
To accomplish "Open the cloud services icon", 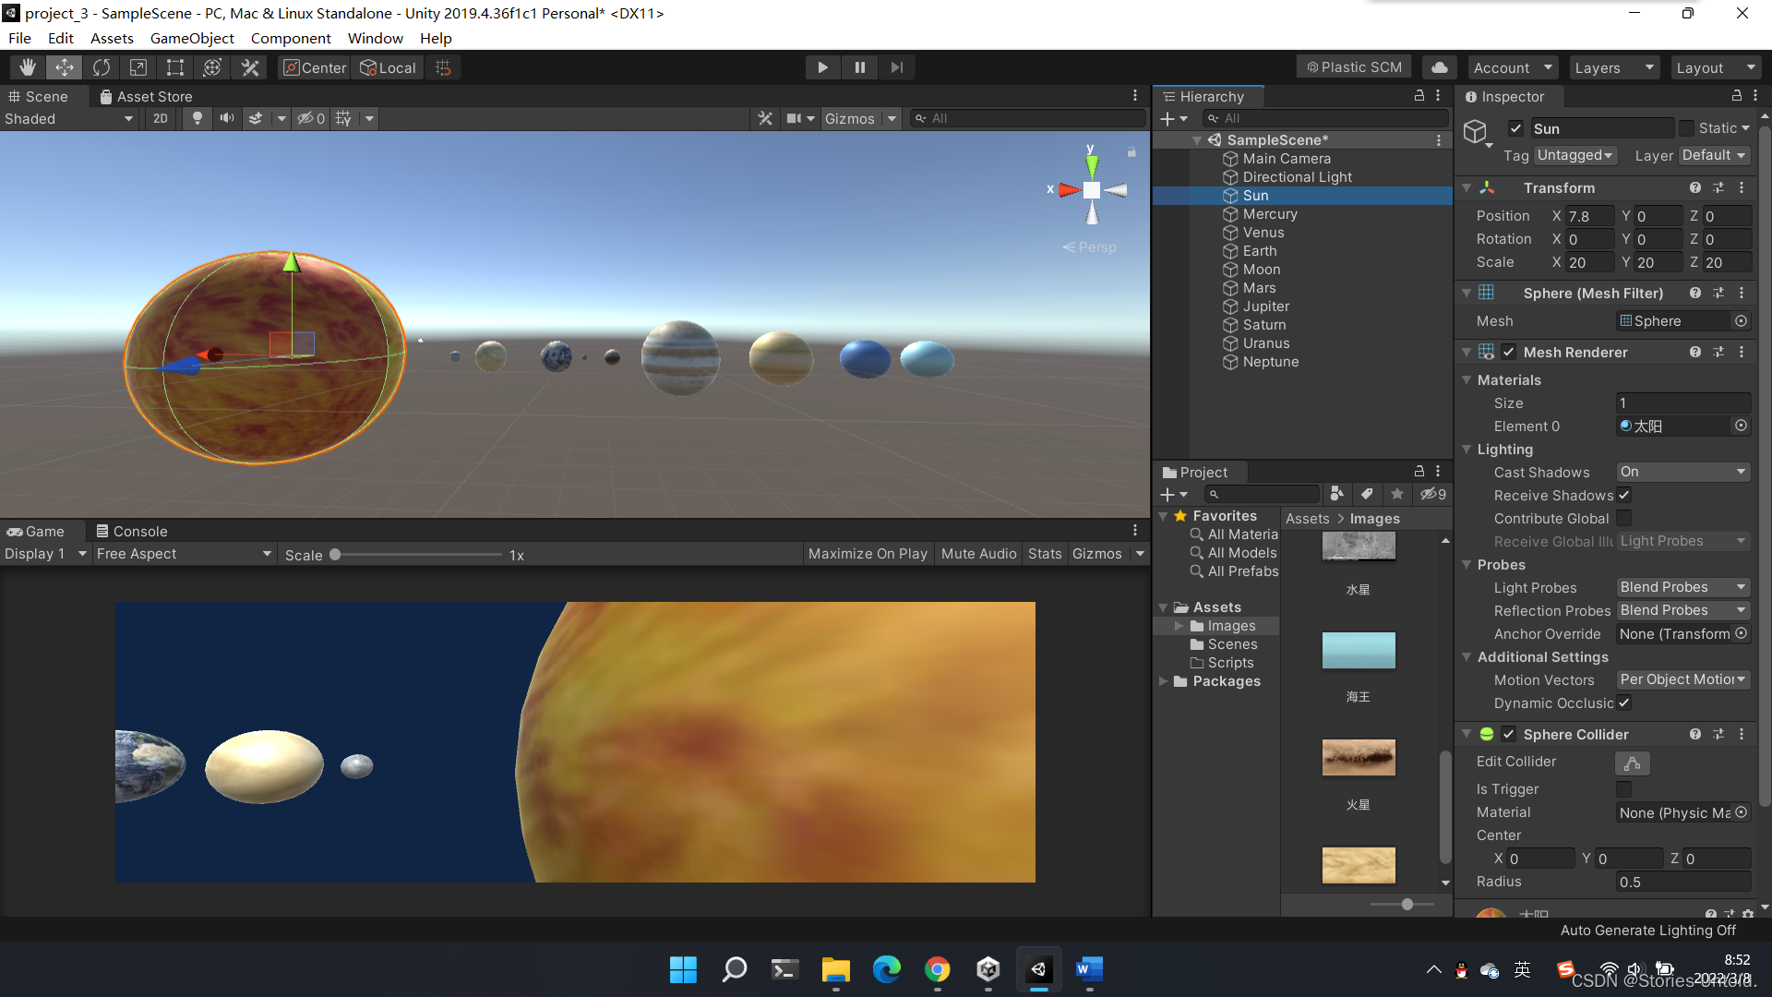I will [1439, 67].
